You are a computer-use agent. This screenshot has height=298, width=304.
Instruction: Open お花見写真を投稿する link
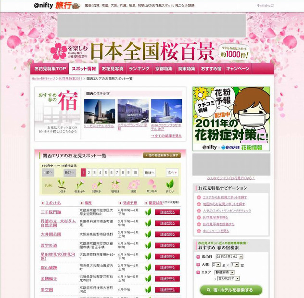point(218,224)
